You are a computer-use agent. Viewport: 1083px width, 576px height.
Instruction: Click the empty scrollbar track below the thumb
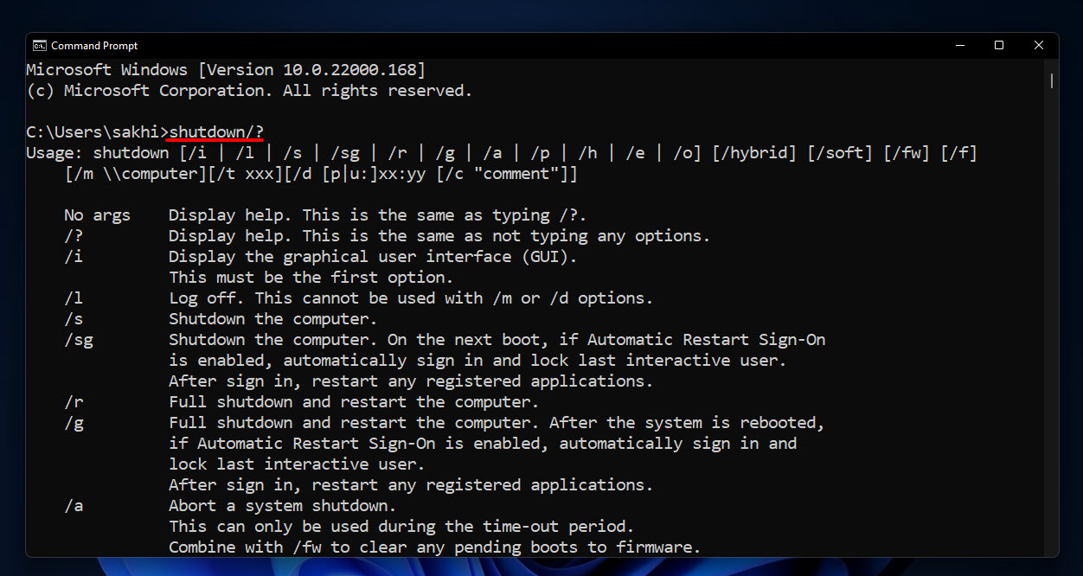[1051, 320]
